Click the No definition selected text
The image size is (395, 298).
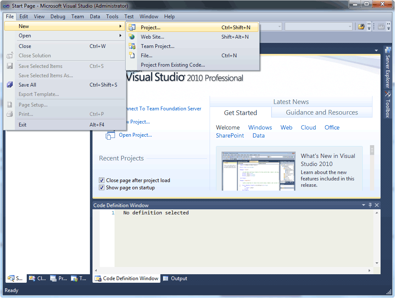[156, 213]
